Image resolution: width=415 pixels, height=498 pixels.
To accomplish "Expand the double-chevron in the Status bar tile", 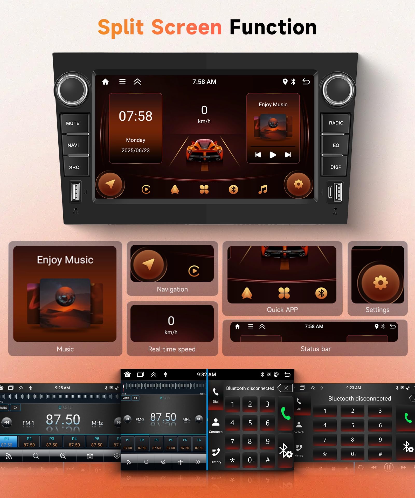I will (x=262, y=326).
